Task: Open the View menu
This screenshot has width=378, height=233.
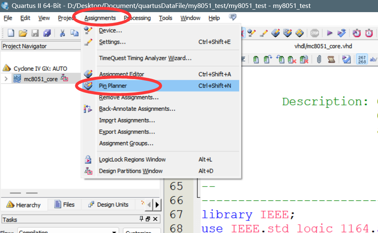Action: 44,18
